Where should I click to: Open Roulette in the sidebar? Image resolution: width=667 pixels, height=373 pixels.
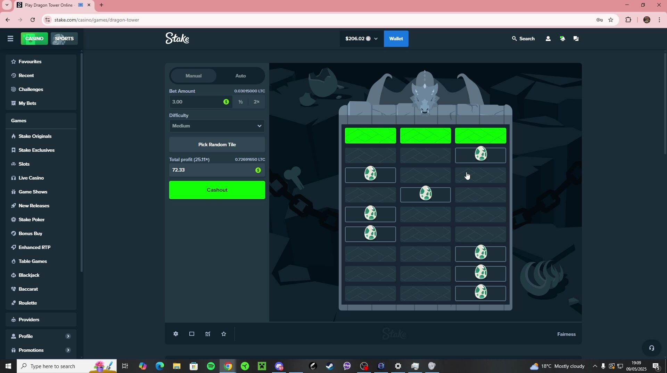(41, 303)
